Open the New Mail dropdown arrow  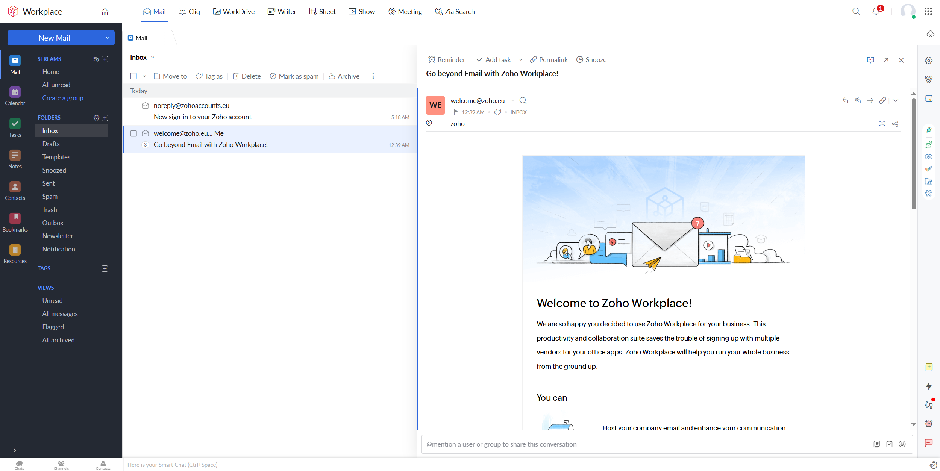tap(108, 38)
